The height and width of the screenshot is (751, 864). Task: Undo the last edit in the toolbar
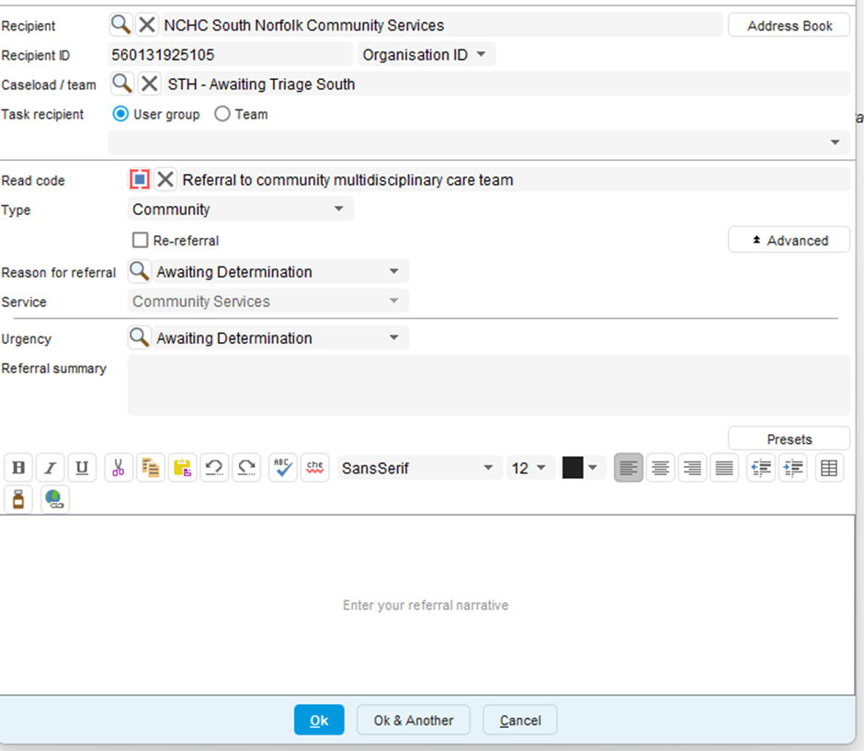click(214, 468)
